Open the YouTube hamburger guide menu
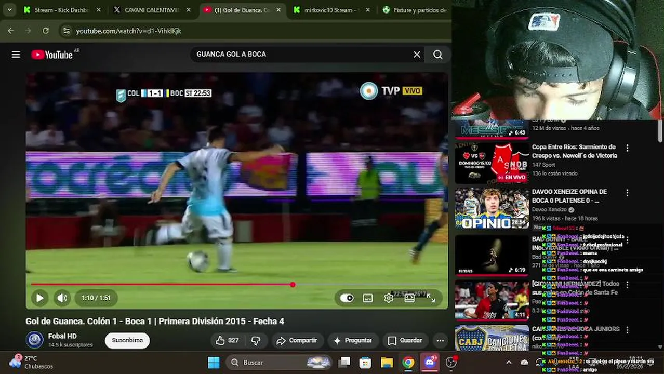This screenshot has height=374, width=664. tap(16, 55)
